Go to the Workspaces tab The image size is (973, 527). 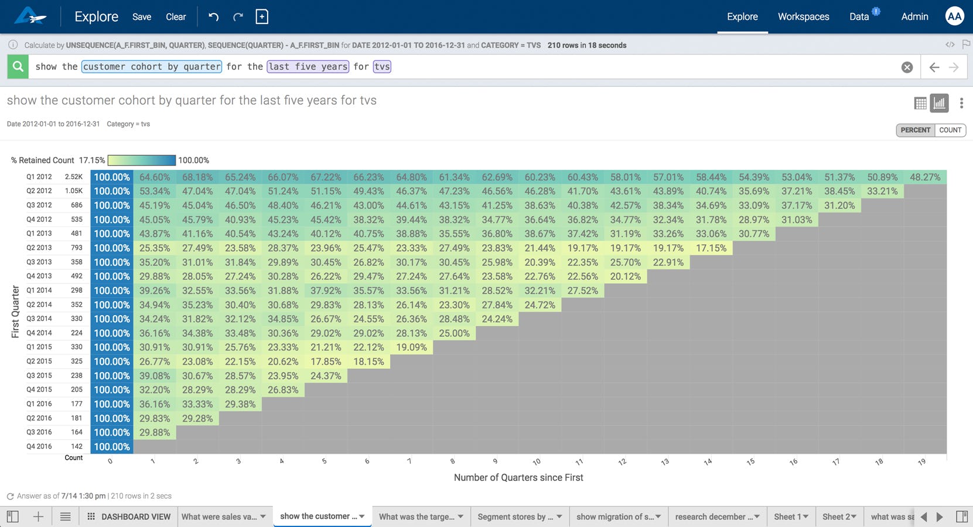[x=803, y=17]
